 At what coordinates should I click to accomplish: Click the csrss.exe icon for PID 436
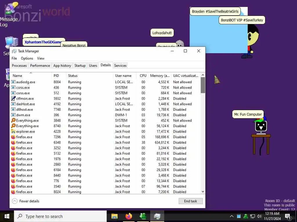click(x=13, y=87)
